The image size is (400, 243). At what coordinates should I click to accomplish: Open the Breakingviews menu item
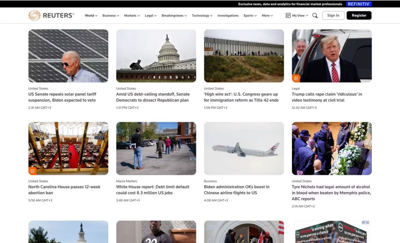coord(174,16)
